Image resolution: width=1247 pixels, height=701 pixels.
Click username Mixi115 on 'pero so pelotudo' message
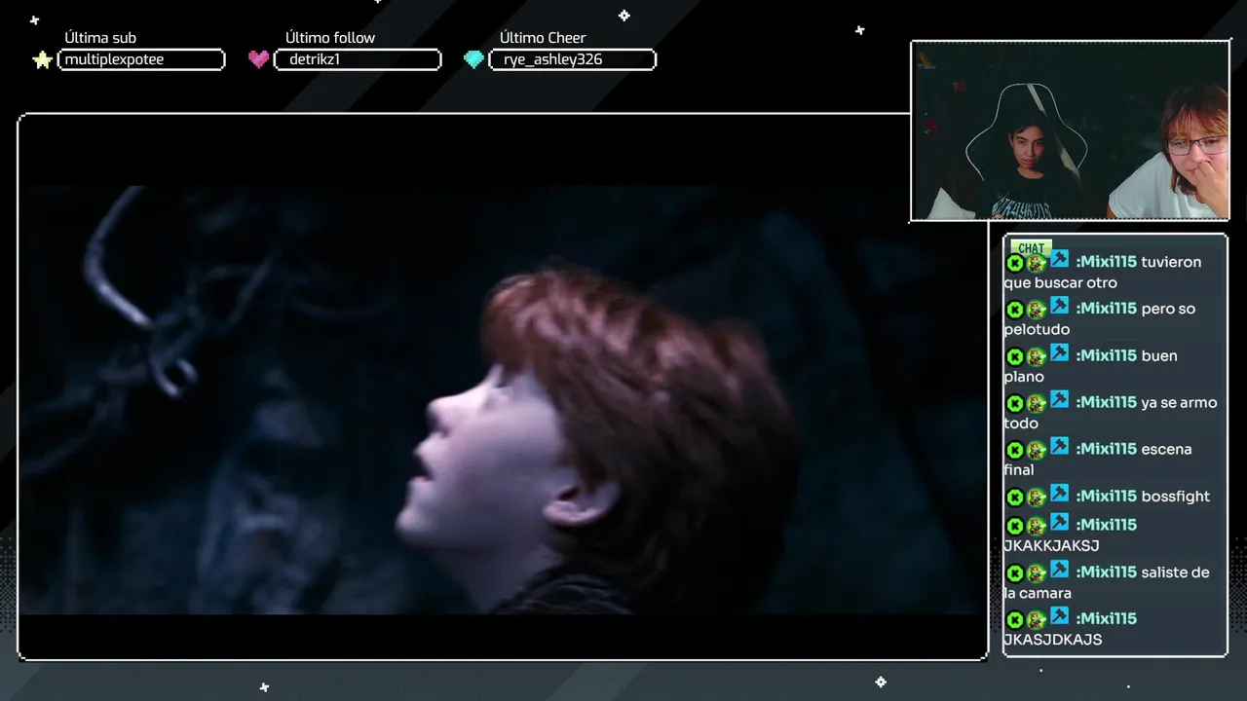coord(1107,309)
